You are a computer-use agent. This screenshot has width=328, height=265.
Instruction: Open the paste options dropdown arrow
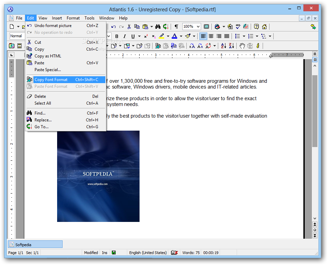tap(152, 27)
